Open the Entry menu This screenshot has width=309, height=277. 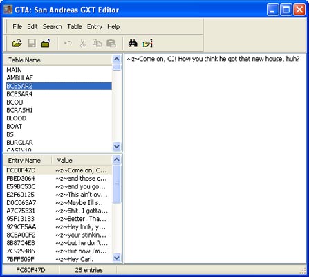(95, 27)
